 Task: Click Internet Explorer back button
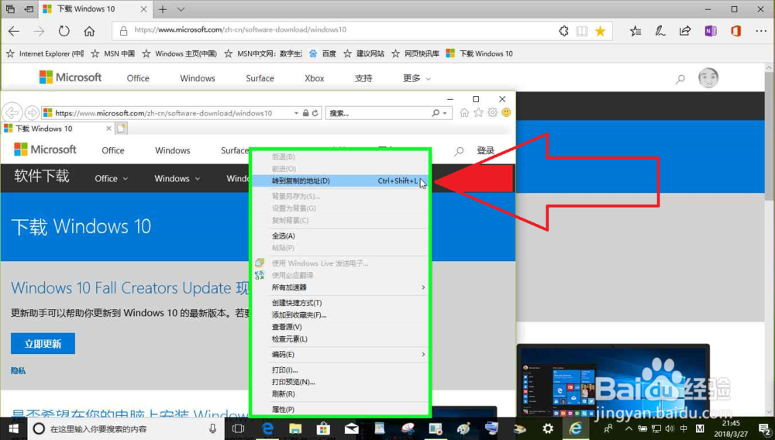pos(12,112)
